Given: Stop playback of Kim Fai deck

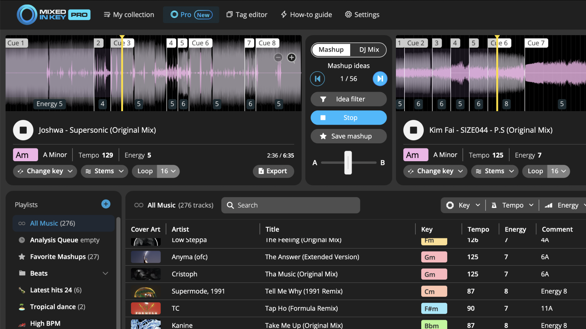Looking at the screenshot, I should coord(413,130).
